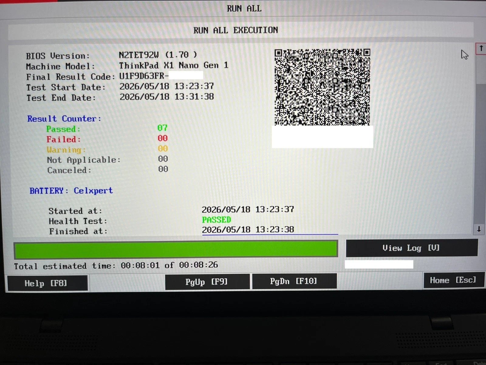
Task: Click the Total estimated time text
Action: point(116,266)
